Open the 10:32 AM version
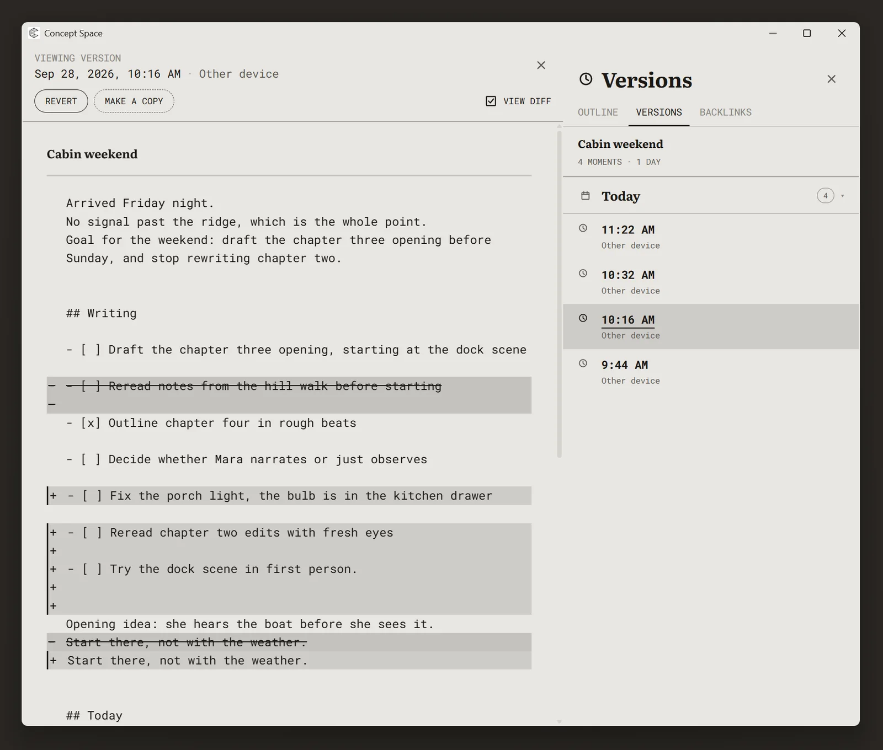 [711, 282]
